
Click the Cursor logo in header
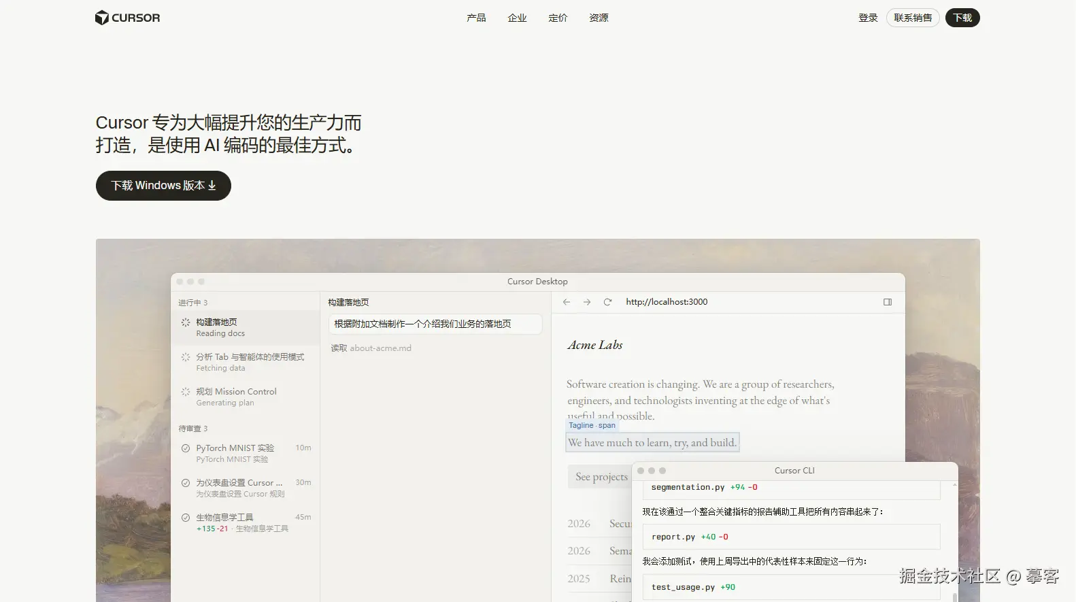coord(128,18)
